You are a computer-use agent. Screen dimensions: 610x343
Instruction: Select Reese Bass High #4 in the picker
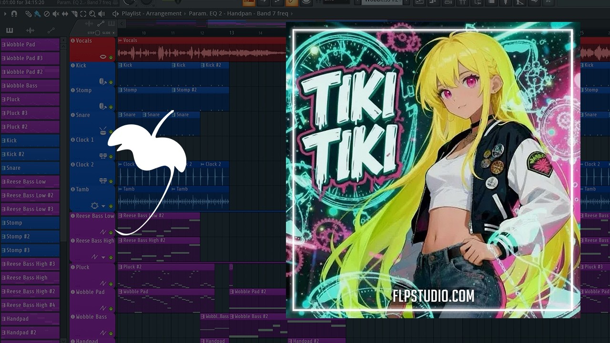(30, 305)
